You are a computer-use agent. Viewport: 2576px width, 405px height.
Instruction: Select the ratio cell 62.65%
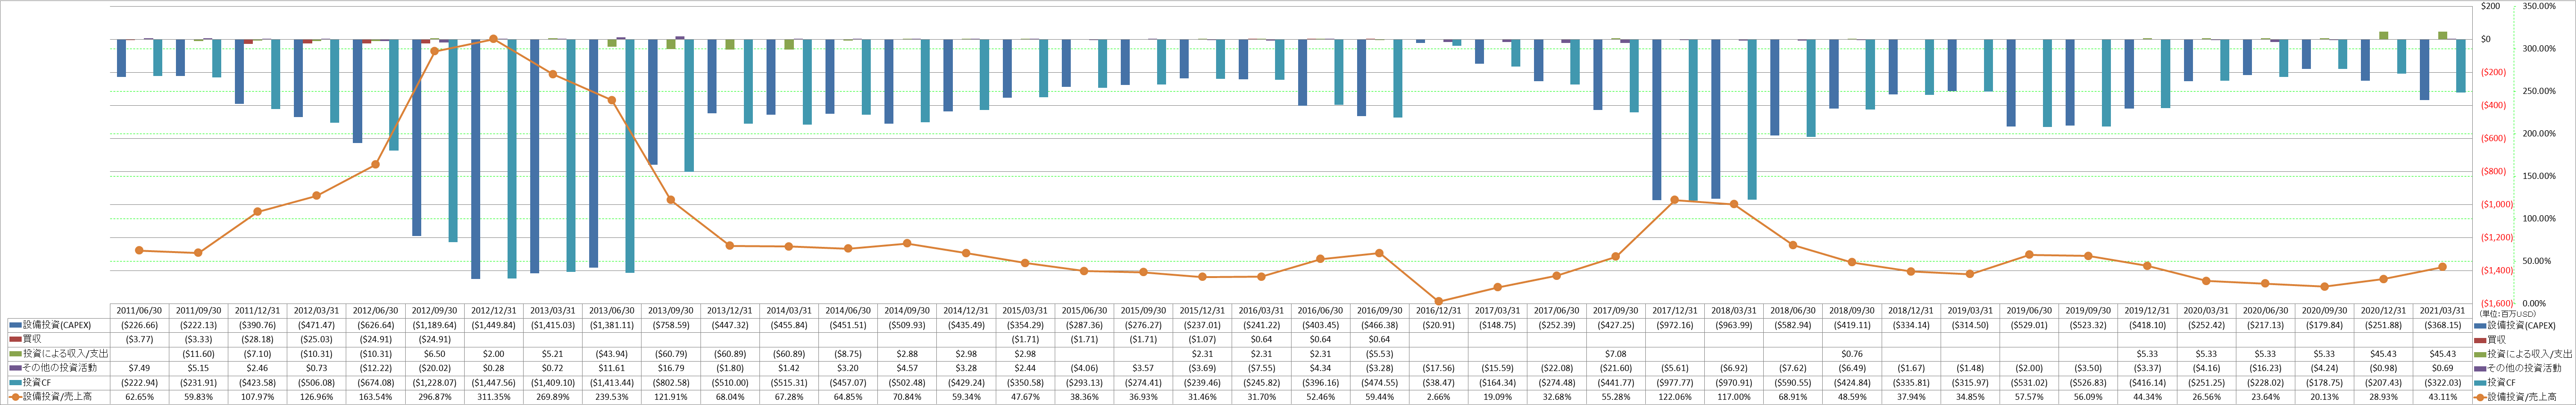tap(139, 397)
